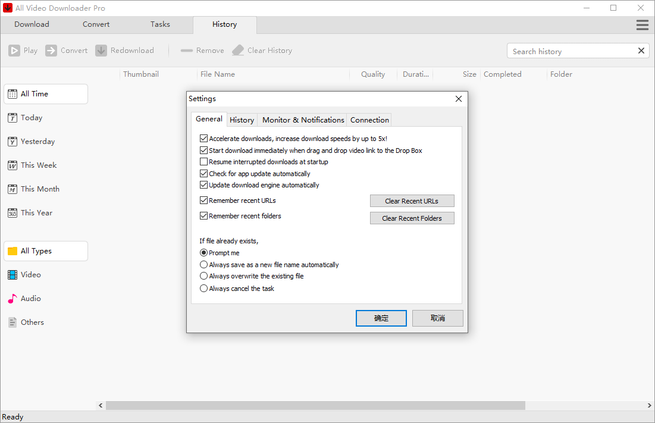Click the Remove icon in the toolbar
Viewport: 655px width, 423px height.
[186, 50]
